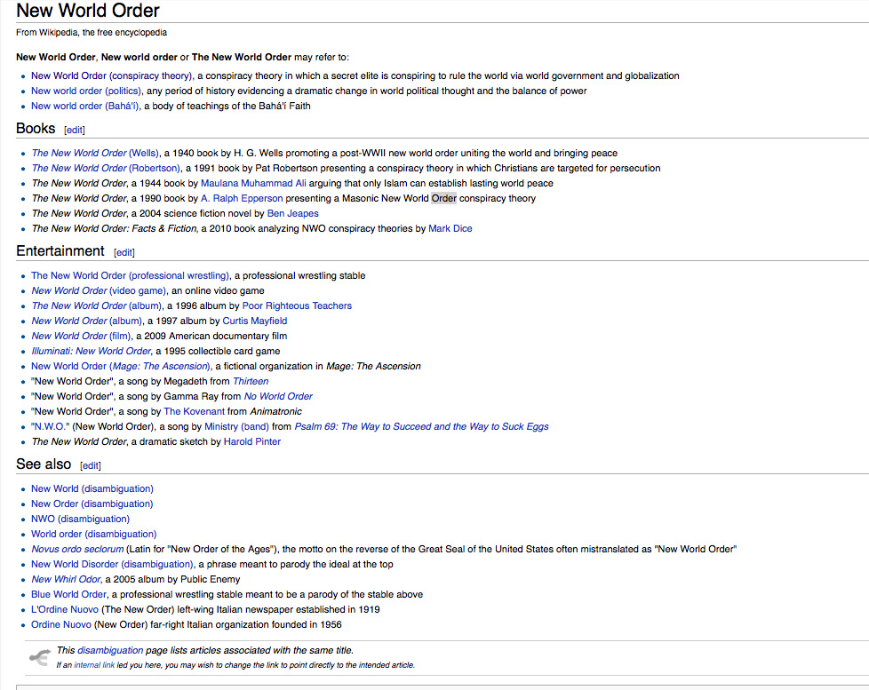
Task: Open The New World Order (professional wrestling) link
Action: click(x=130, y=275)
